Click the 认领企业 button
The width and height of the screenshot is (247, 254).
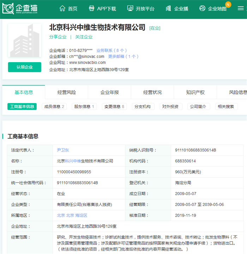click(25, 67)
